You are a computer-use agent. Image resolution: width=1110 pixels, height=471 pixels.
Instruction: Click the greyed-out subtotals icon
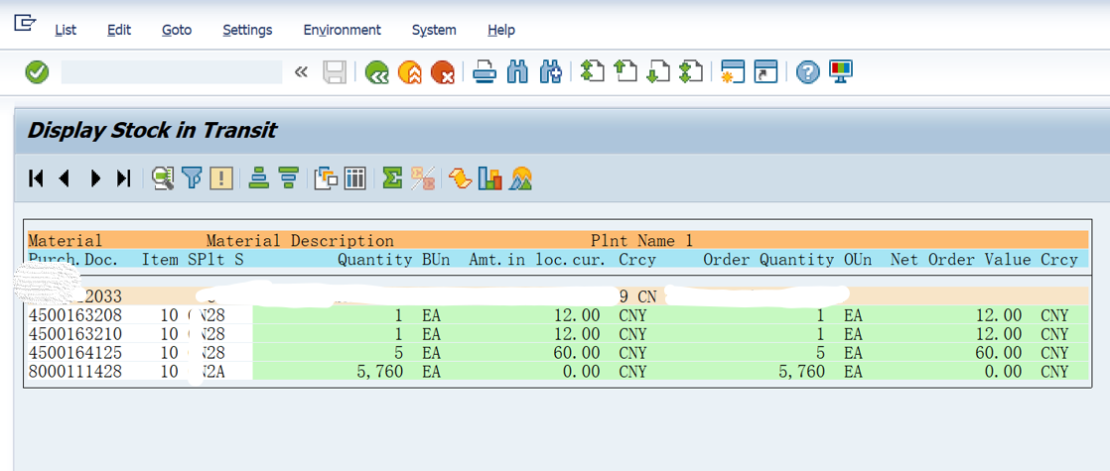[x=423, y=178]
